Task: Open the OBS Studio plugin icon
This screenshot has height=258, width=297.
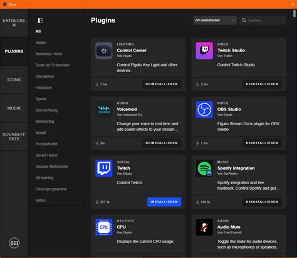Action: tap(204, 110)
